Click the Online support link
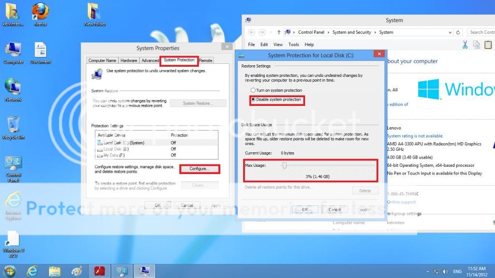 tap(401, 202)
